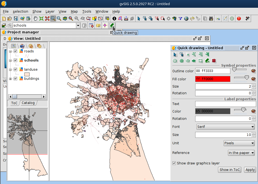Click the Information tool icon

114,19
